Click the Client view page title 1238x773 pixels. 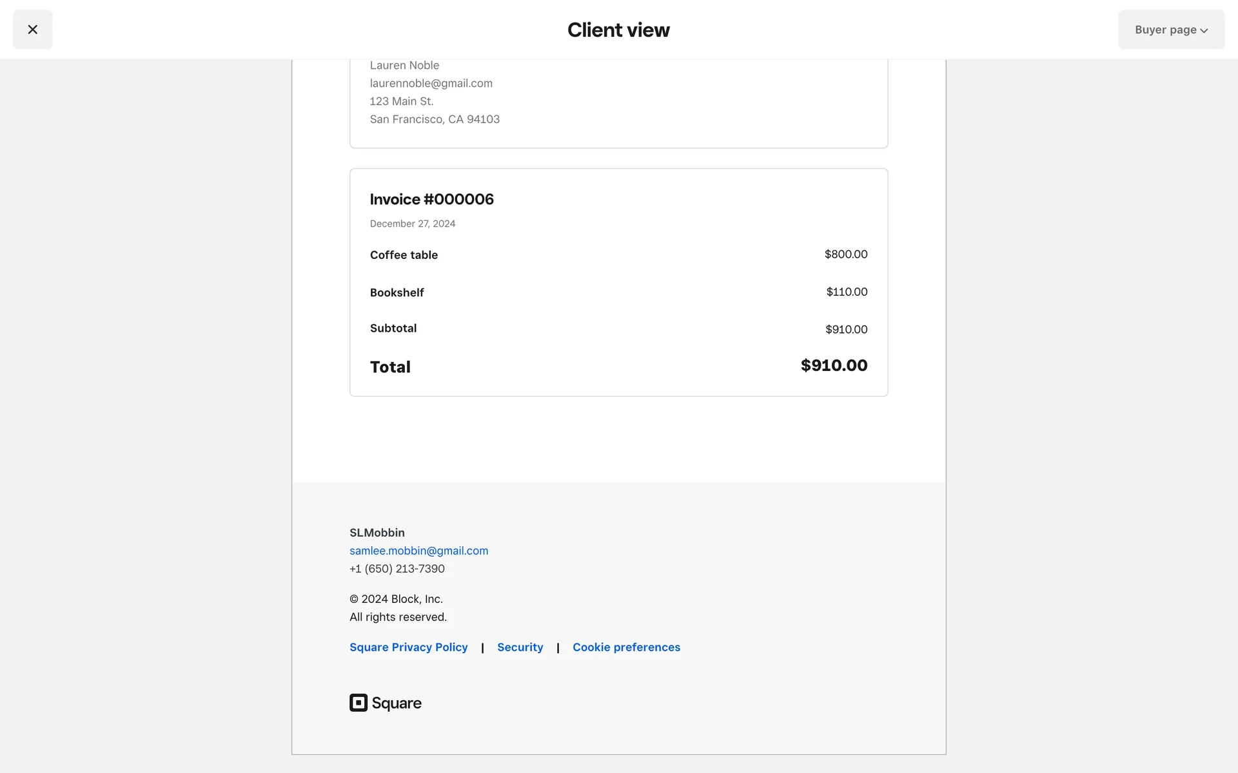pos(618,30)
